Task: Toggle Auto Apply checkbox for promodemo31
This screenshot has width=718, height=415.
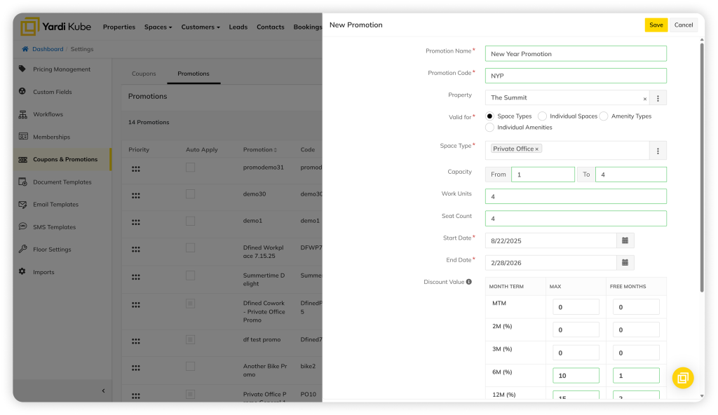Action: (x=190, y=168)
